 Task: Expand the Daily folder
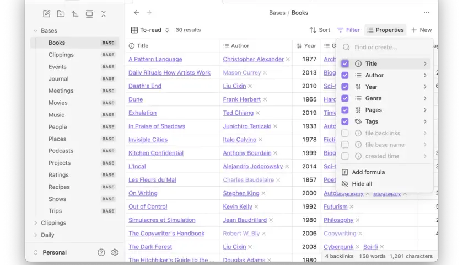35,235
